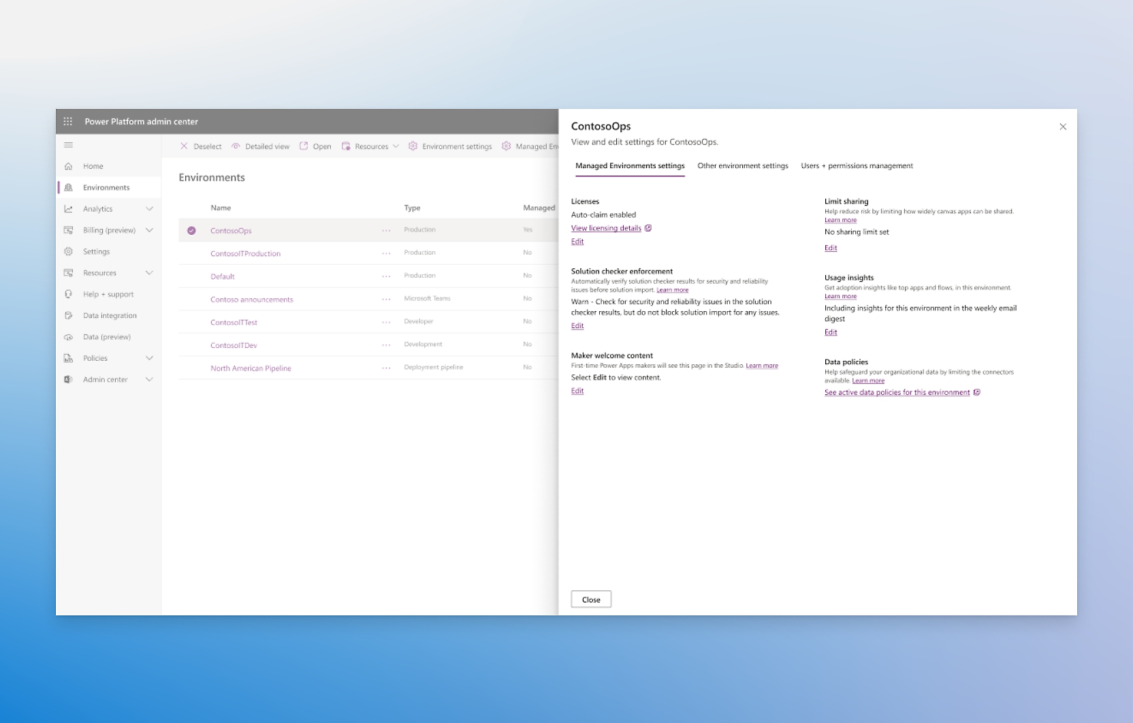
Task: Expand the Analytics chevron
Action: coord(149,209)
